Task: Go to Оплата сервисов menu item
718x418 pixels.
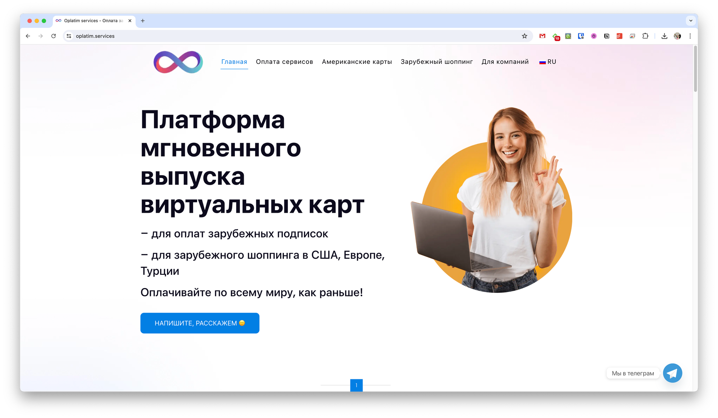Action: 284,62
